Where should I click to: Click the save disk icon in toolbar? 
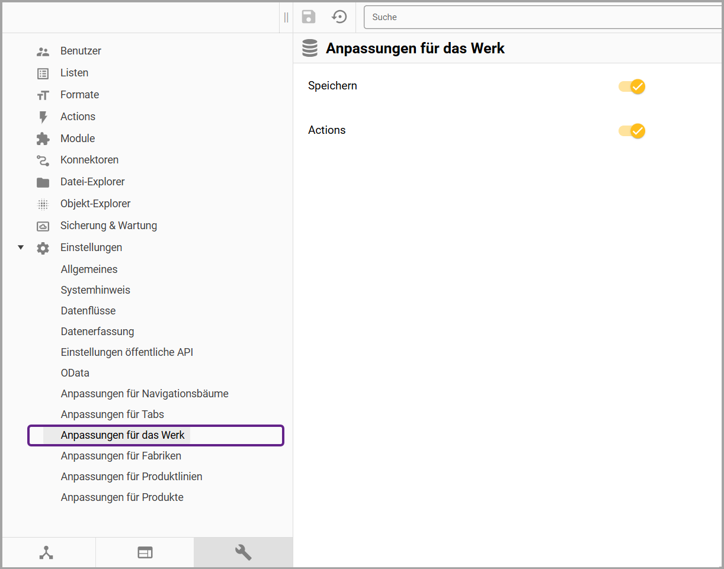(x=309, y=17)
